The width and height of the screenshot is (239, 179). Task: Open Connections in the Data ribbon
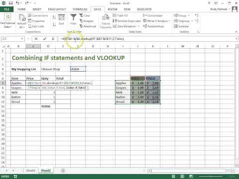38,15
